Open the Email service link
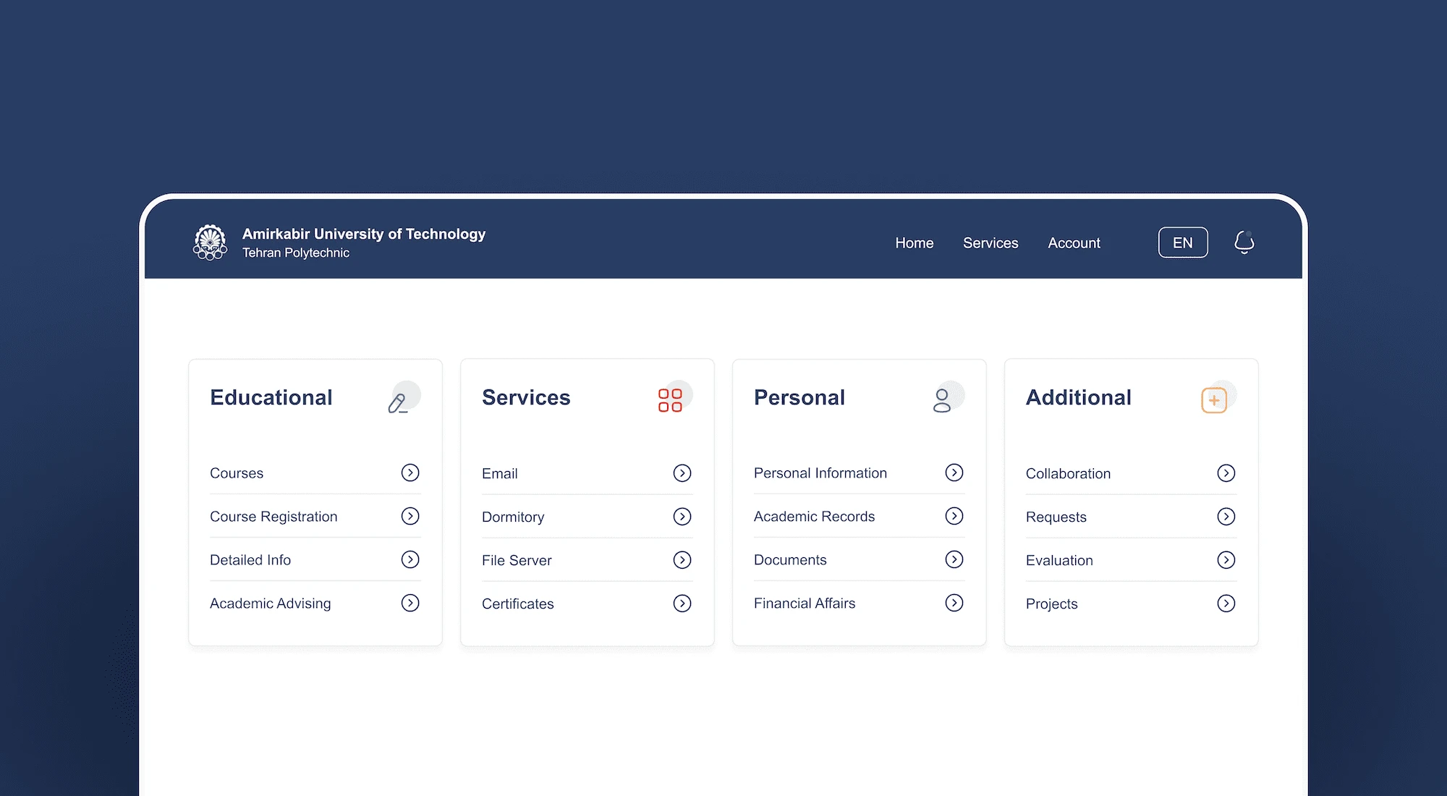Viewport: 1447px width, 796px height. pyautogui.click(x=500, y=474)
